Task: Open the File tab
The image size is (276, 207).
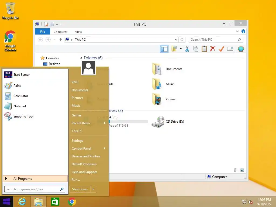Action: tap(43, 32)
